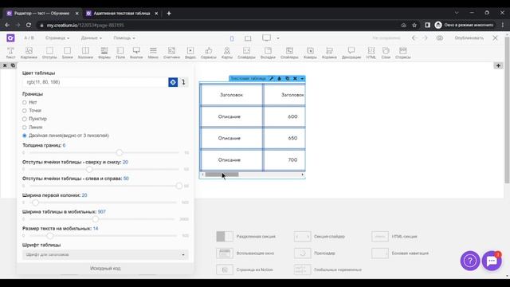The image size is (510, 287).
Task: Open the browser tab list chevron
Action: coord(457,13)
